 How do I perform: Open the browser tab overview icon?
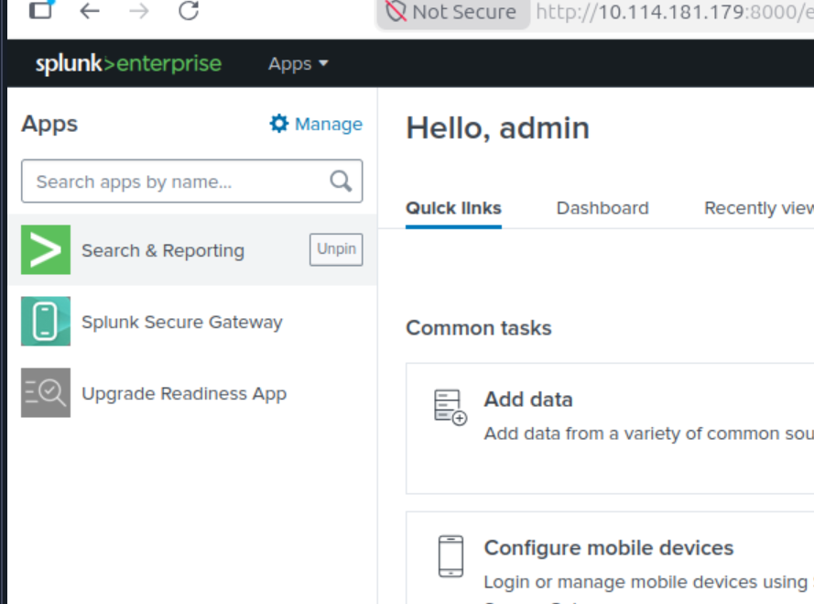40,10
